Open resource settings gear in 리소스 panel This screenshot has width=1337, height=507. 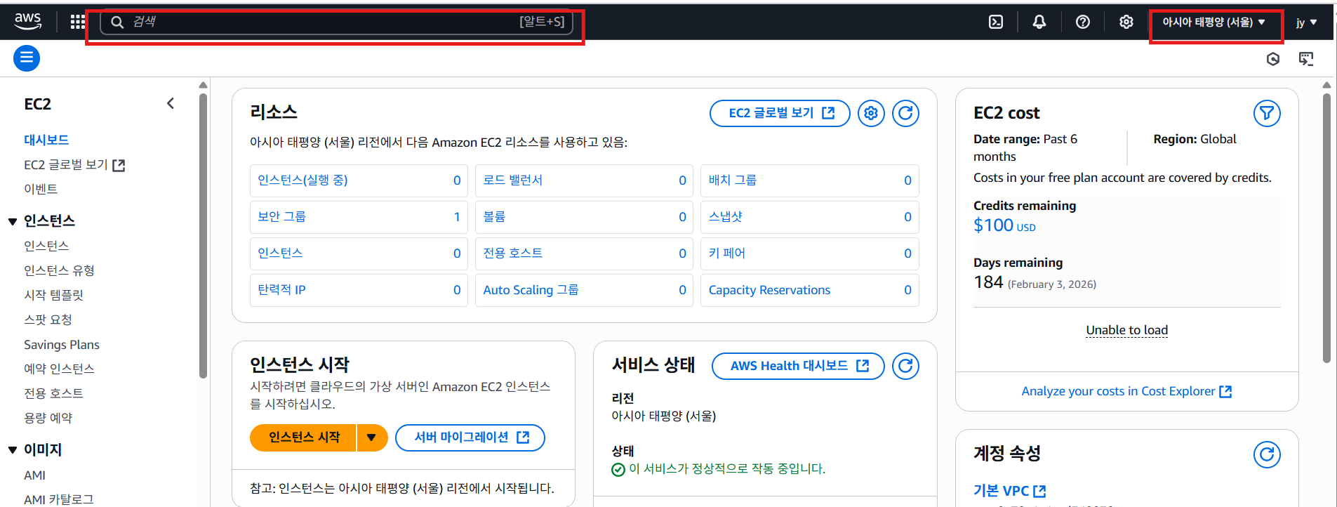(871, 113)
